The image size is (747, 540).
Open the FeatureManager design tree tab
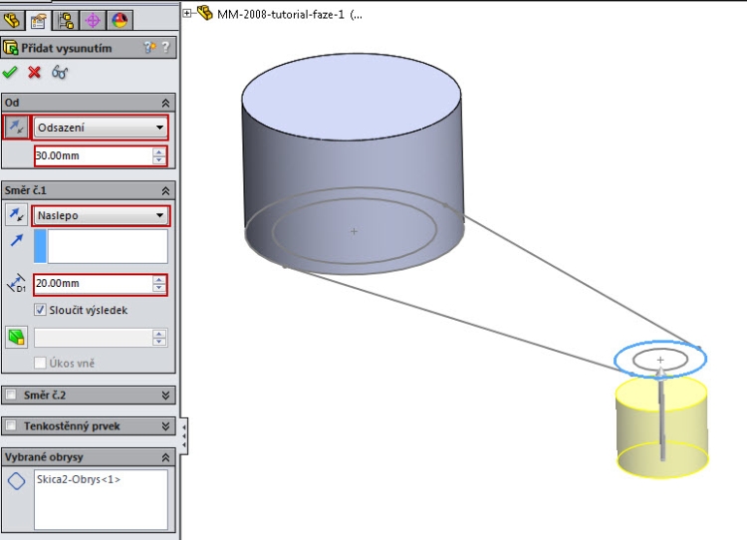click(x=12, y=20)
